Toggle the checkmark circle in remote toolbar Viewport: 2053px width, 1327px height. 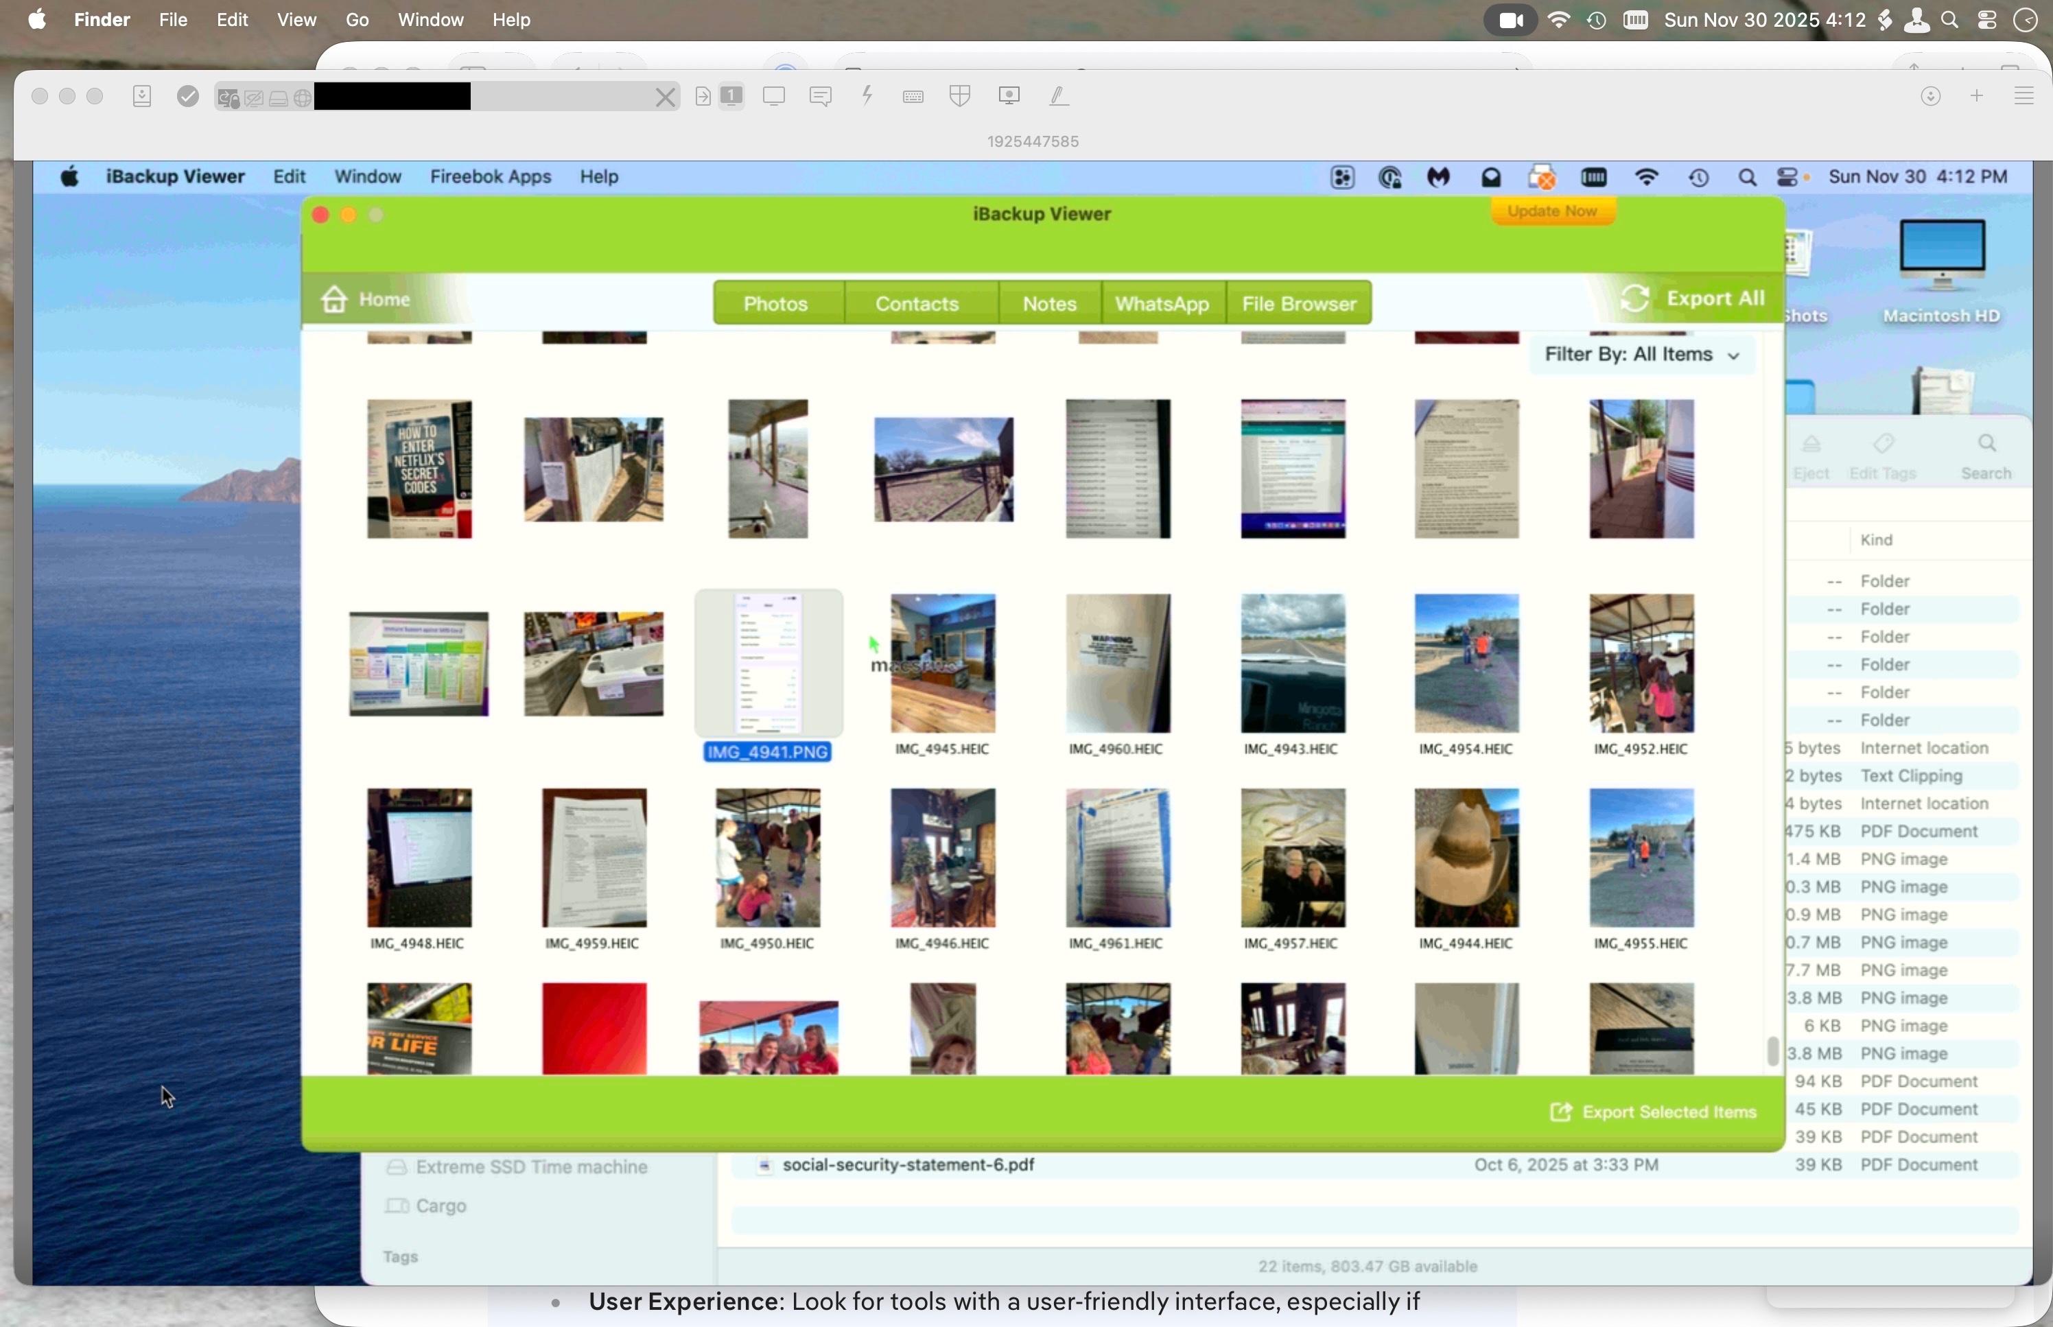[x=188, y=95]
